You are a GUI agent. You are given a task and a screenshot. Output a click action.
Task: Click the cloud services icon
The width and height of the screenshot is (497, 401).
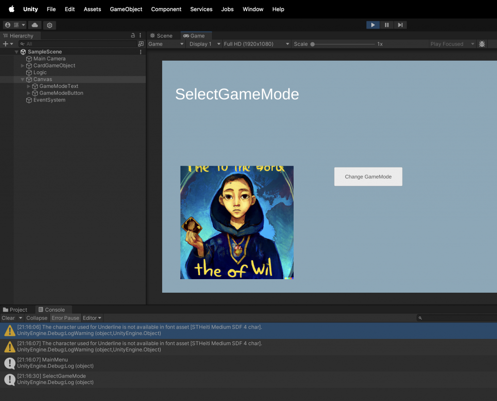pos(35,25)
